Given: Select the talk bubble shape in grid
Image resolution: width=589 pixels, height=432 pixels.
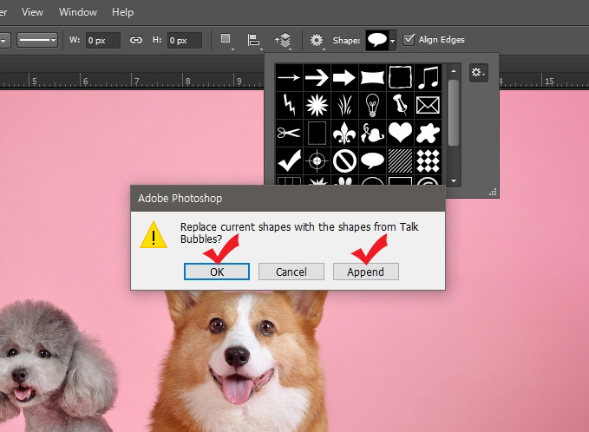Looking at the screenshot, I should click(x=372, y=160).
